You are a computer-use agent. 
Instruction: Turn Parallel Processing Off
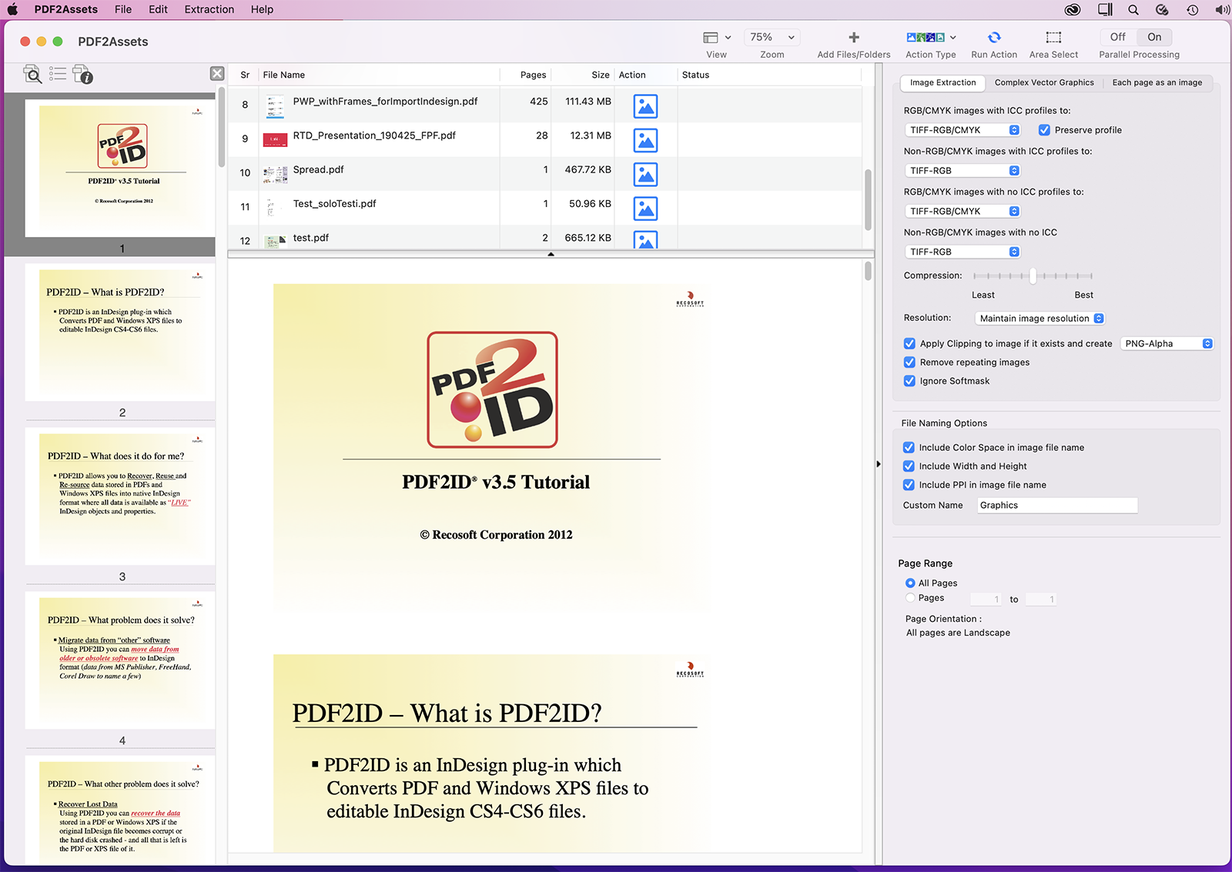pyautogui.click(x=1118, y=37)
